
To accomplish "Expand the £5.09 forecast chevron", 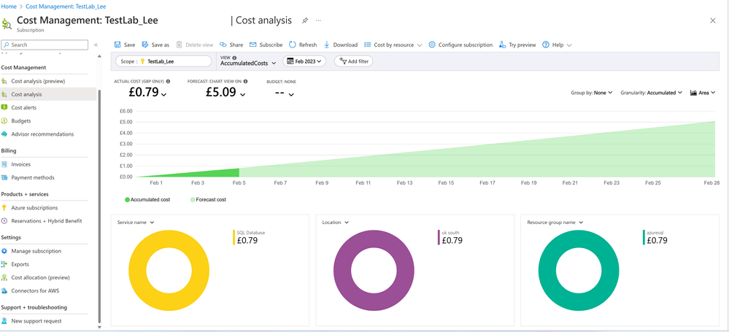I will tap(243, 94).
